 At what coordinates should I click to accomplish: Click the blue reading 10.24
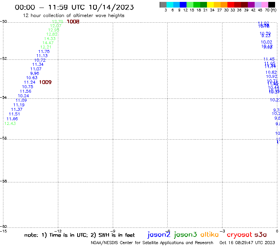tap(23, 96)
